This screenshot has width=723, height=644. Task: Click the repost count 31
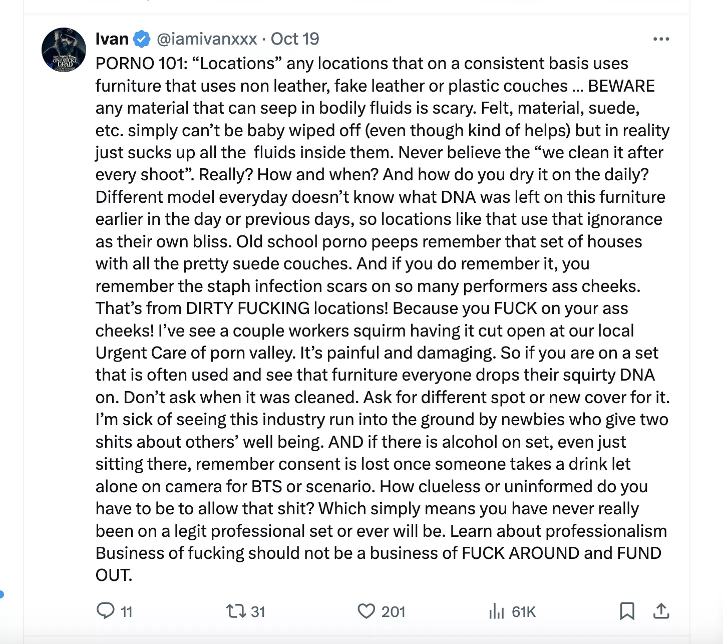[258, 611]
